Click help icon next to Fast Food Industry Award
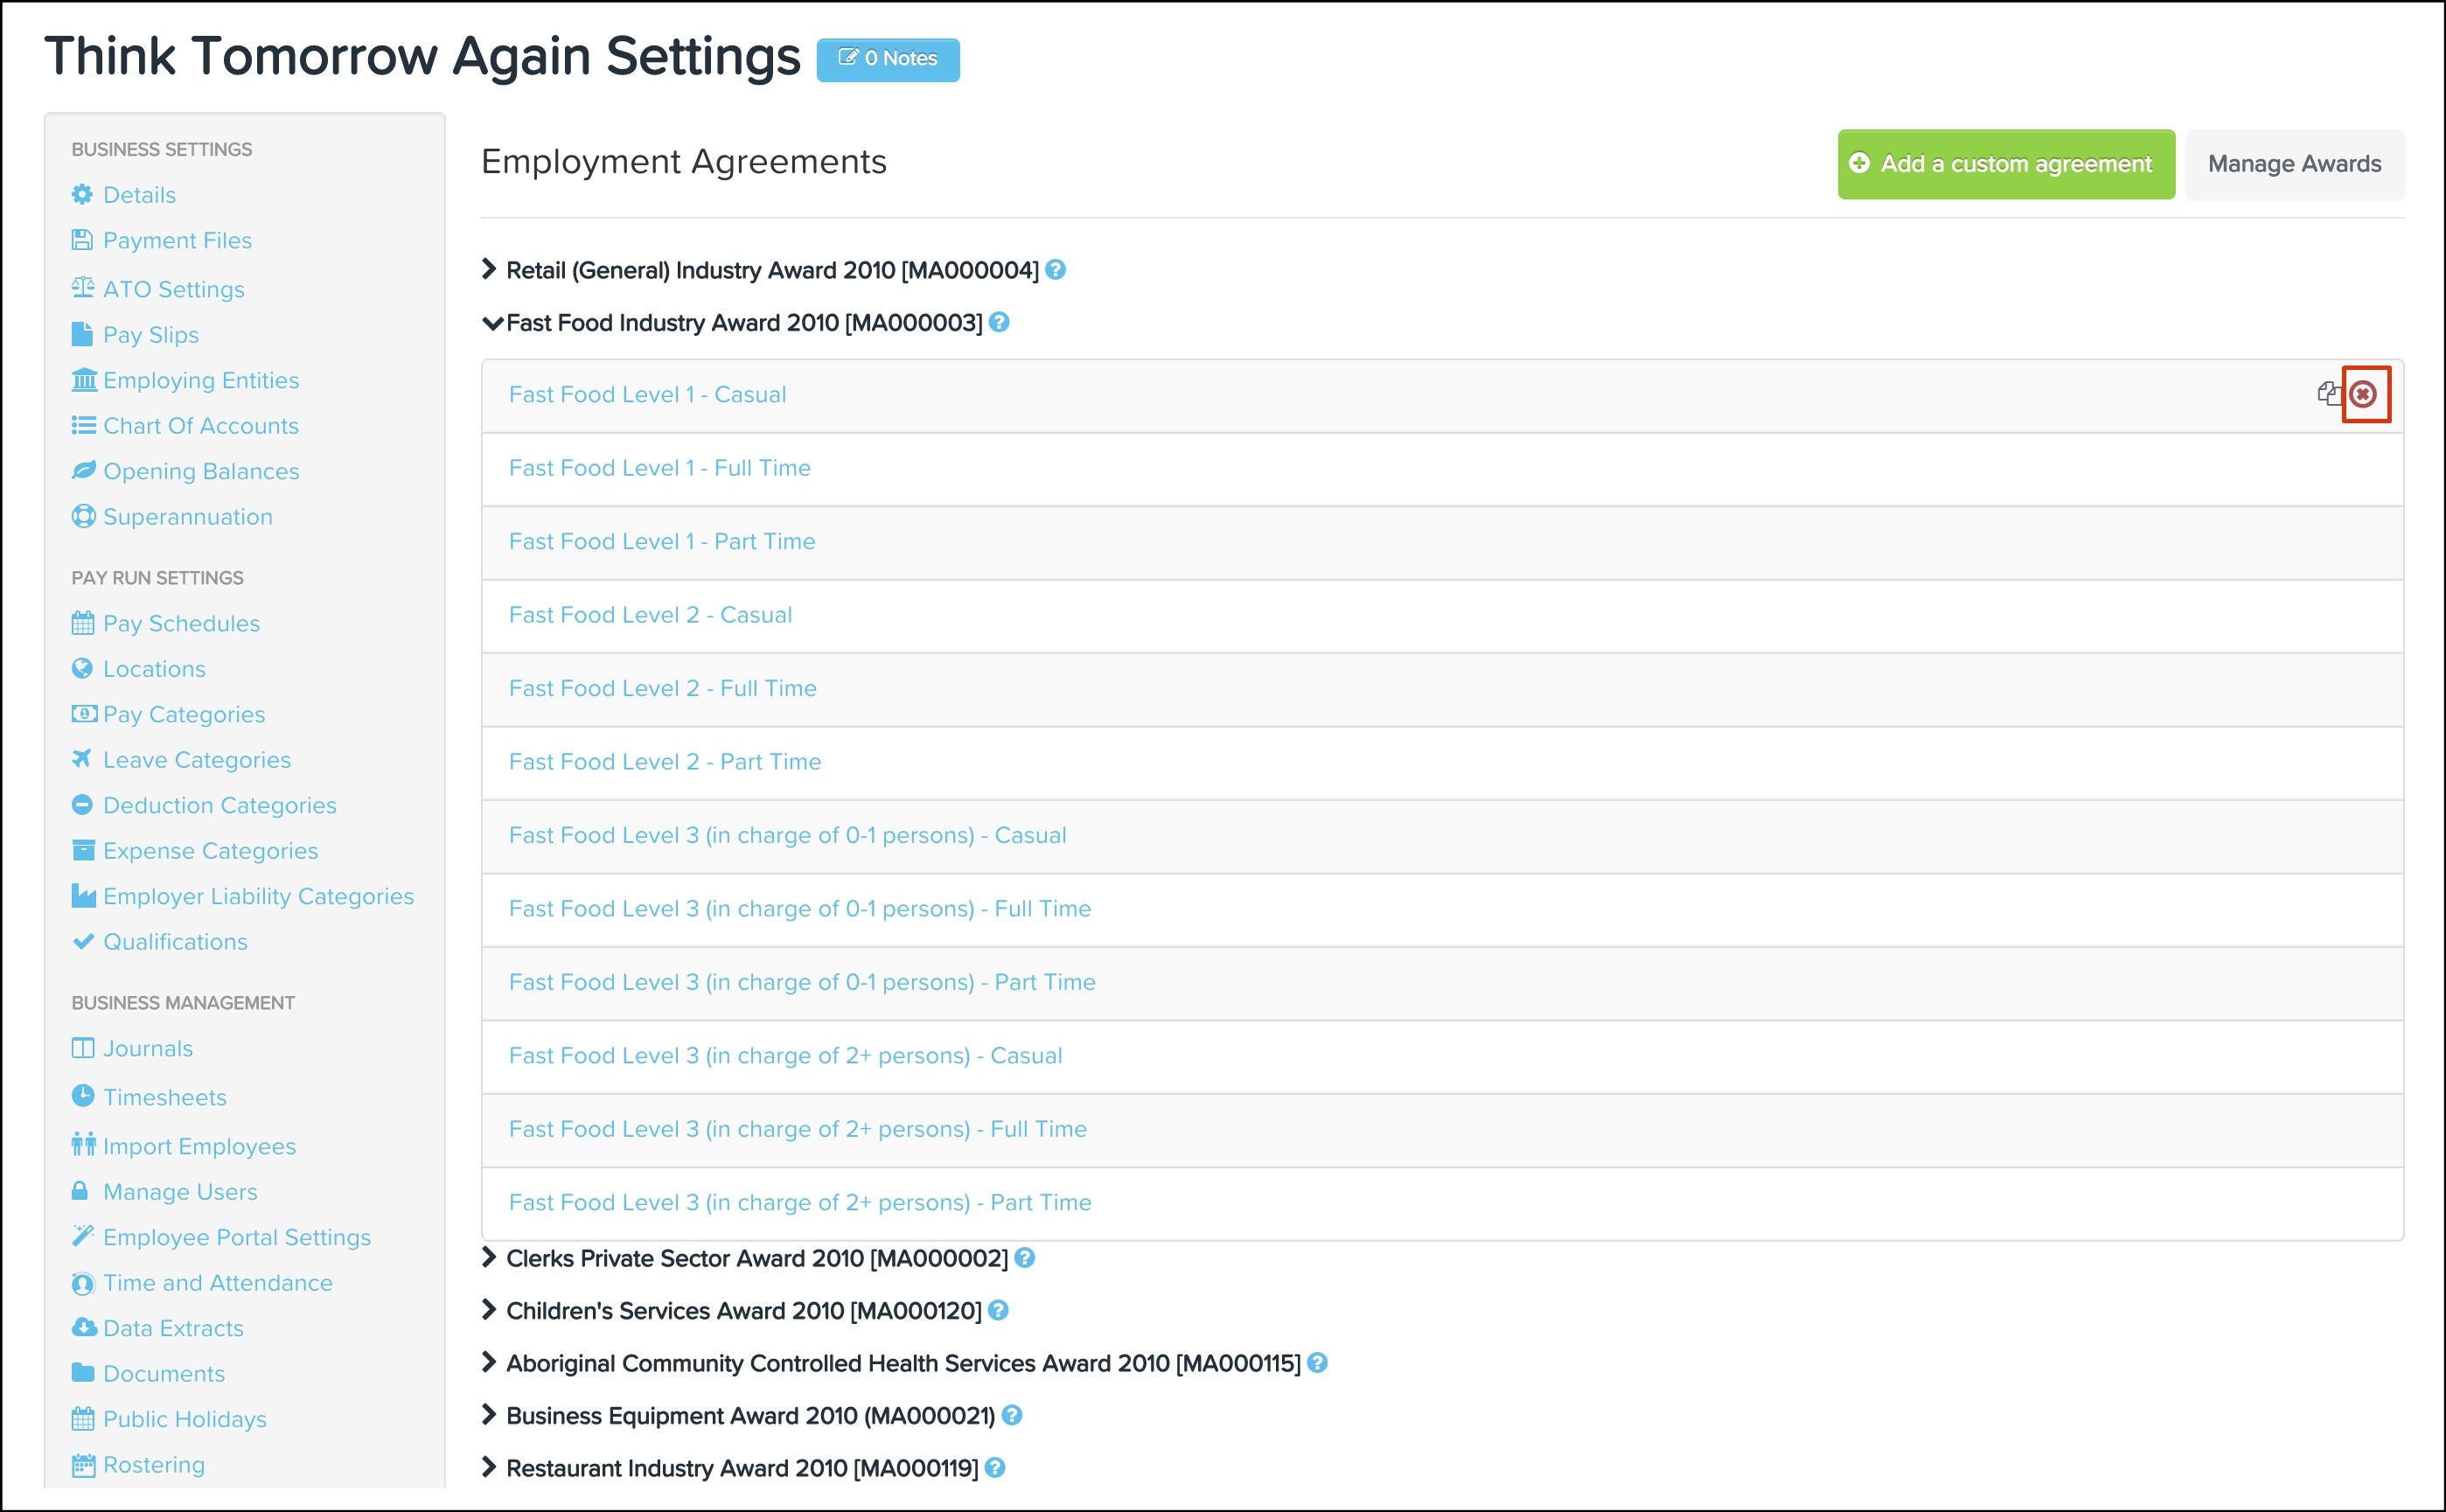The width and height of the screenshot is (2446, 1512). click(x=999, y=323)
